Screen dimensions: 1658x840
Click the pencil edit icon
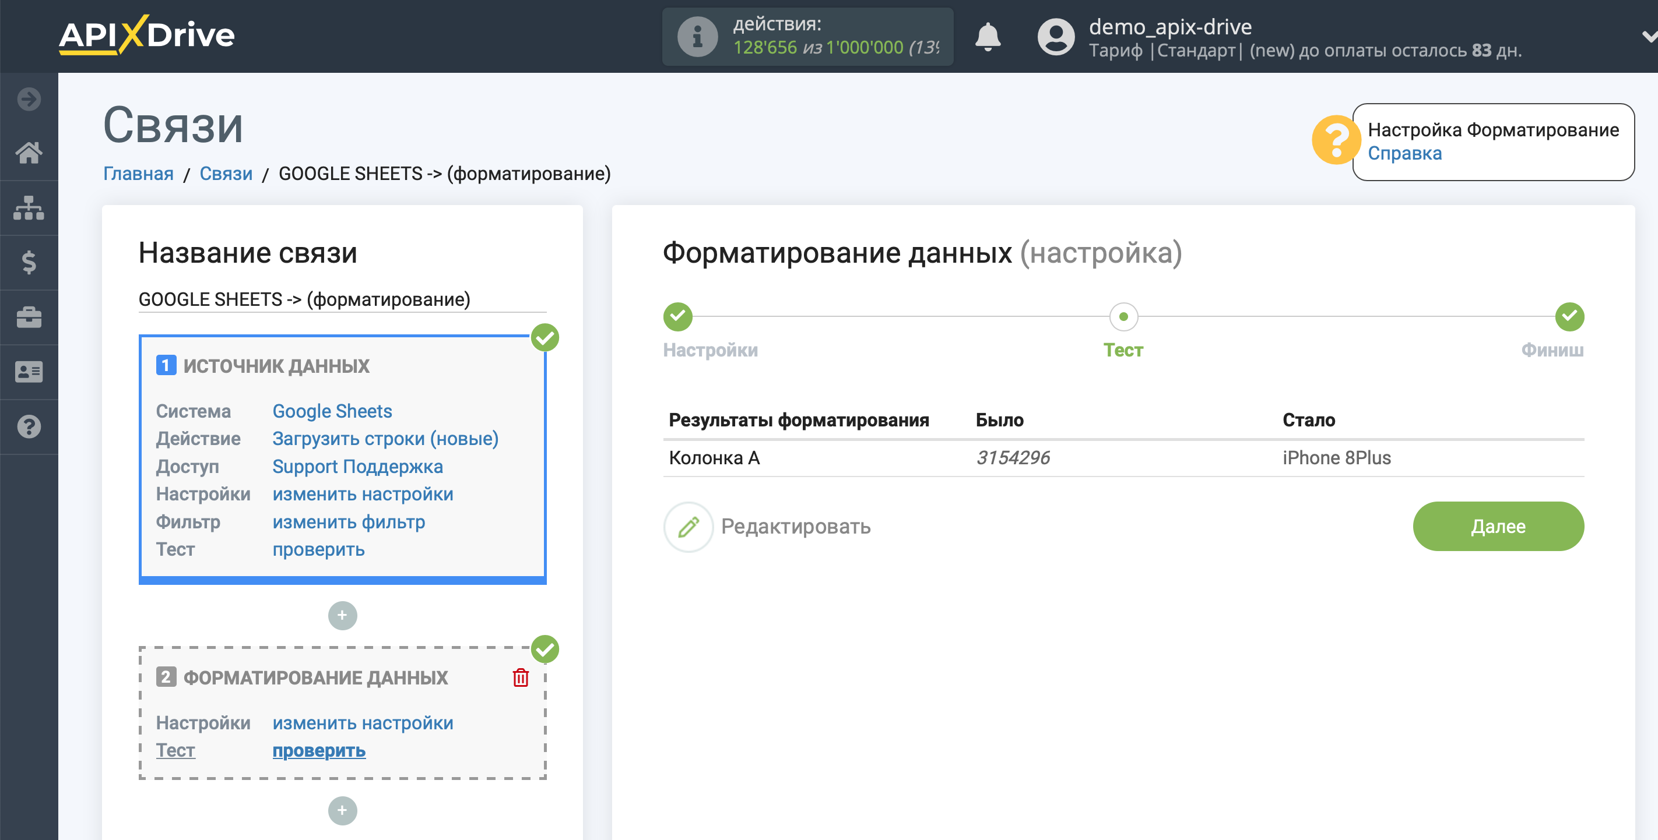pos(688,527)
